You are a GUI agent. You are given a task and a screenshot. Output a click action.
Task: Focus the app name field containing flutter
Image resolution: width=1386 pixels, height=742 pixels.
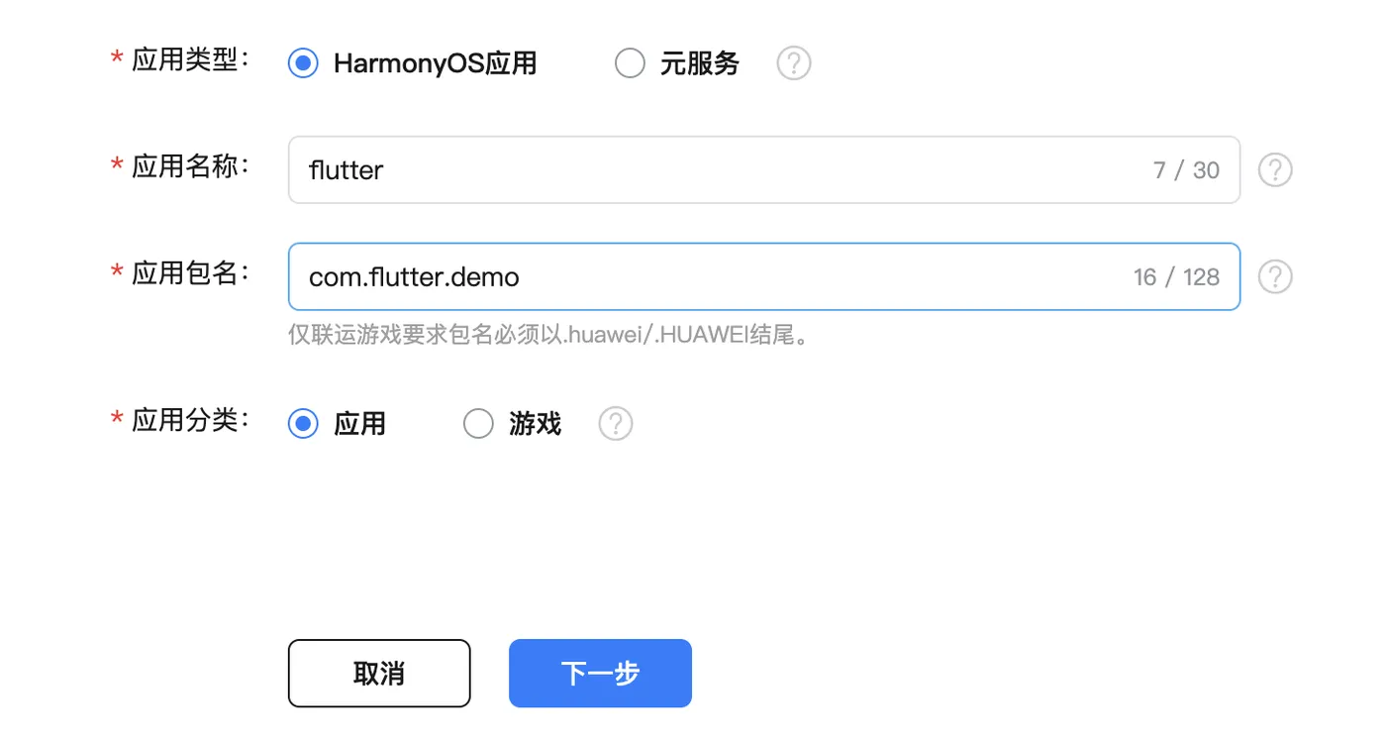pyautogui.click(x=764, y=170)
